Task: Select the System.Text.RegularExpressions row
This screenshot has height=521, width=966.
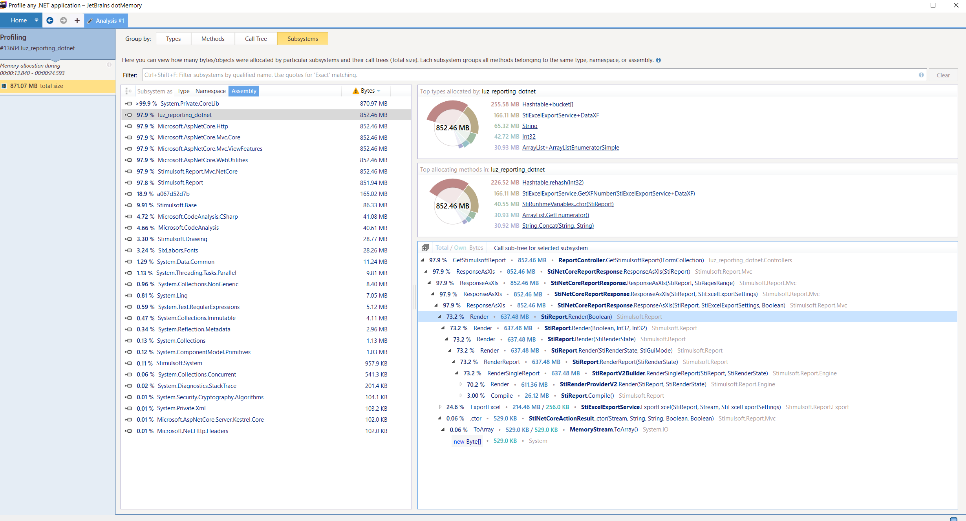Action: pos(266,307)
